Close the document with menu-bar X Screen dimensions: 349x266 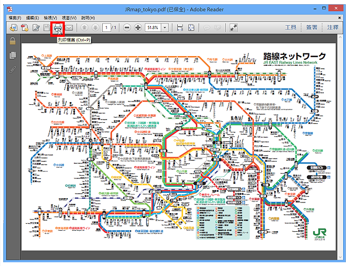coord(339,18)
